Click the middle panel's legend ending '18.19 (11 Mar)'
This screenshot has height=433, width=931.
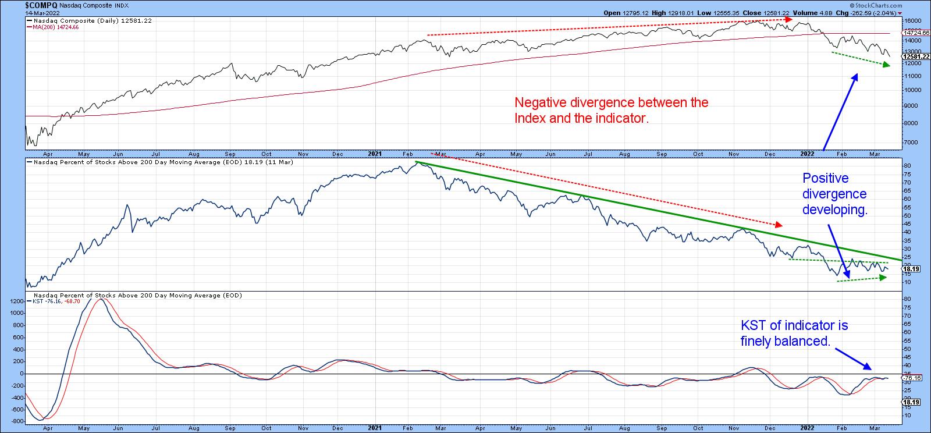159,162
